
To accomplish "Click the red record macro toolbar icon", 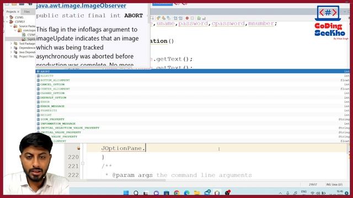I will coord(187,18).
